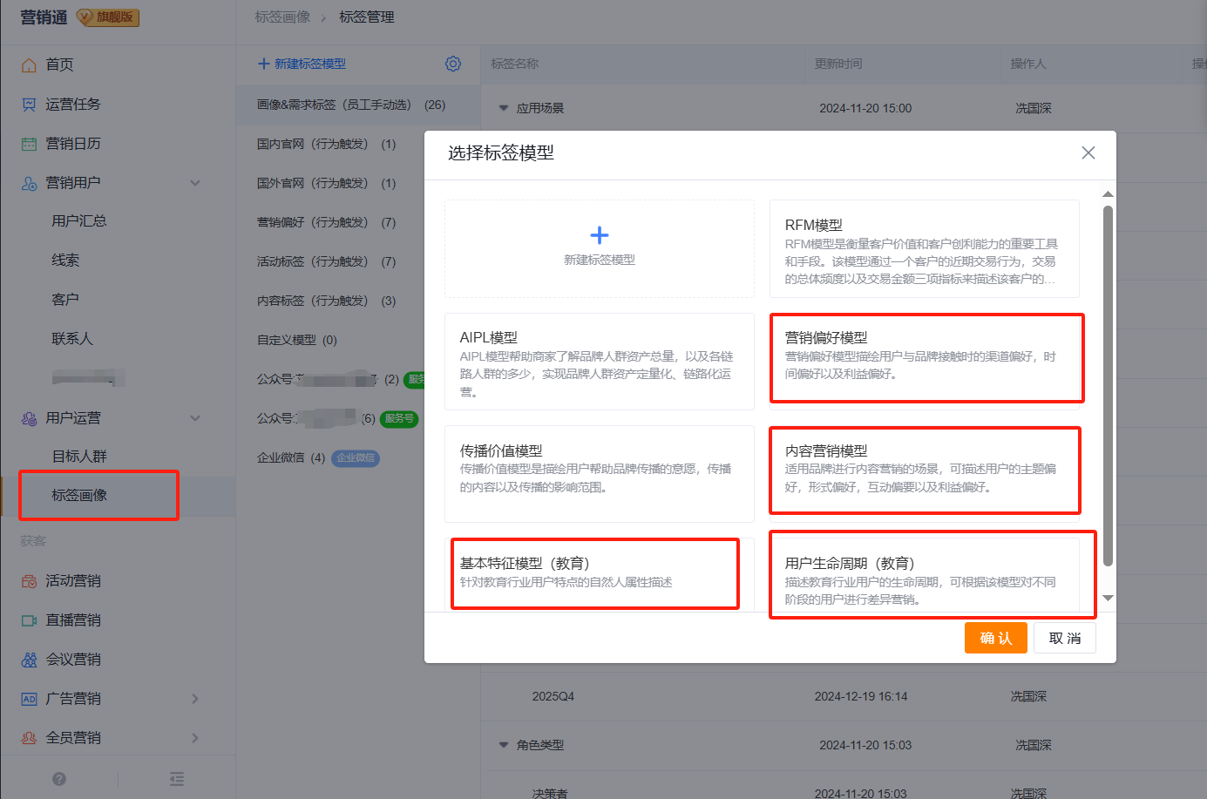Click the 全员营销 icon
Image resolution: width=1207 pixels, height=799 pixels.
tap(29, 738)
